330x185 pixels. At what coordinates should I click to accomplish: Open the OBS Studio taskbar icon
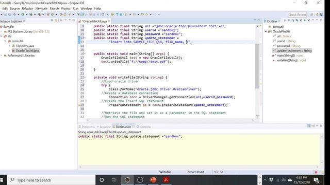(x=140, y=180)
